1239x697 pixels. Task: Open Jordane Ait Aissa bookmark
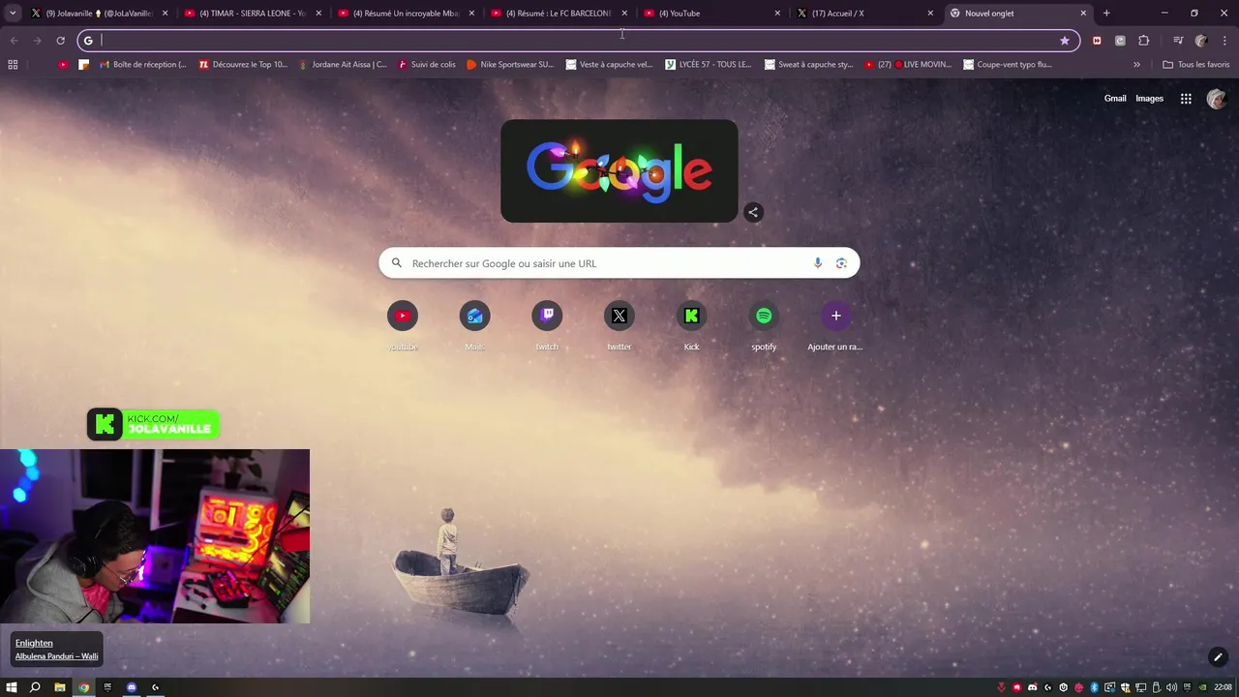(x=343, y=65)
